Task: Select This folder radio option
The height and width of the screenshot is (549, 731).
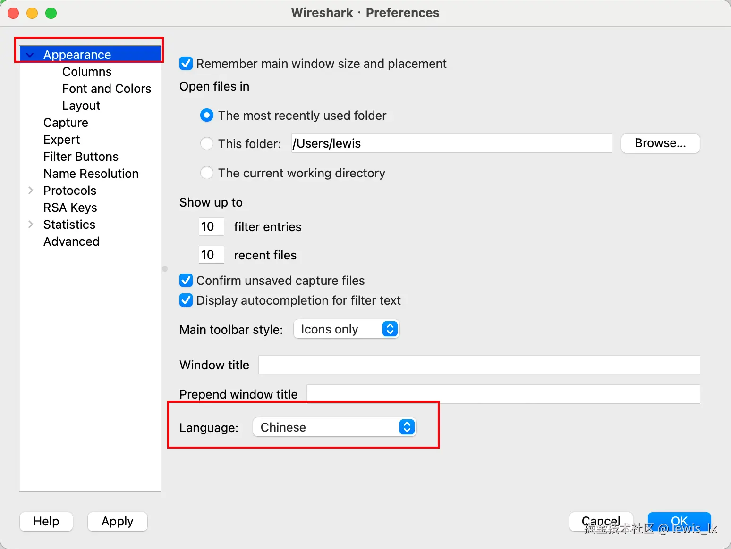Action: tap(207, 143)
